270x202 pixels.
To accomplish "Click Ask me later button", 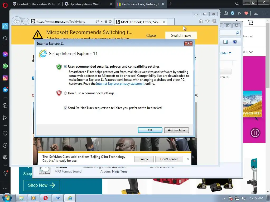I will pos(176,130).
